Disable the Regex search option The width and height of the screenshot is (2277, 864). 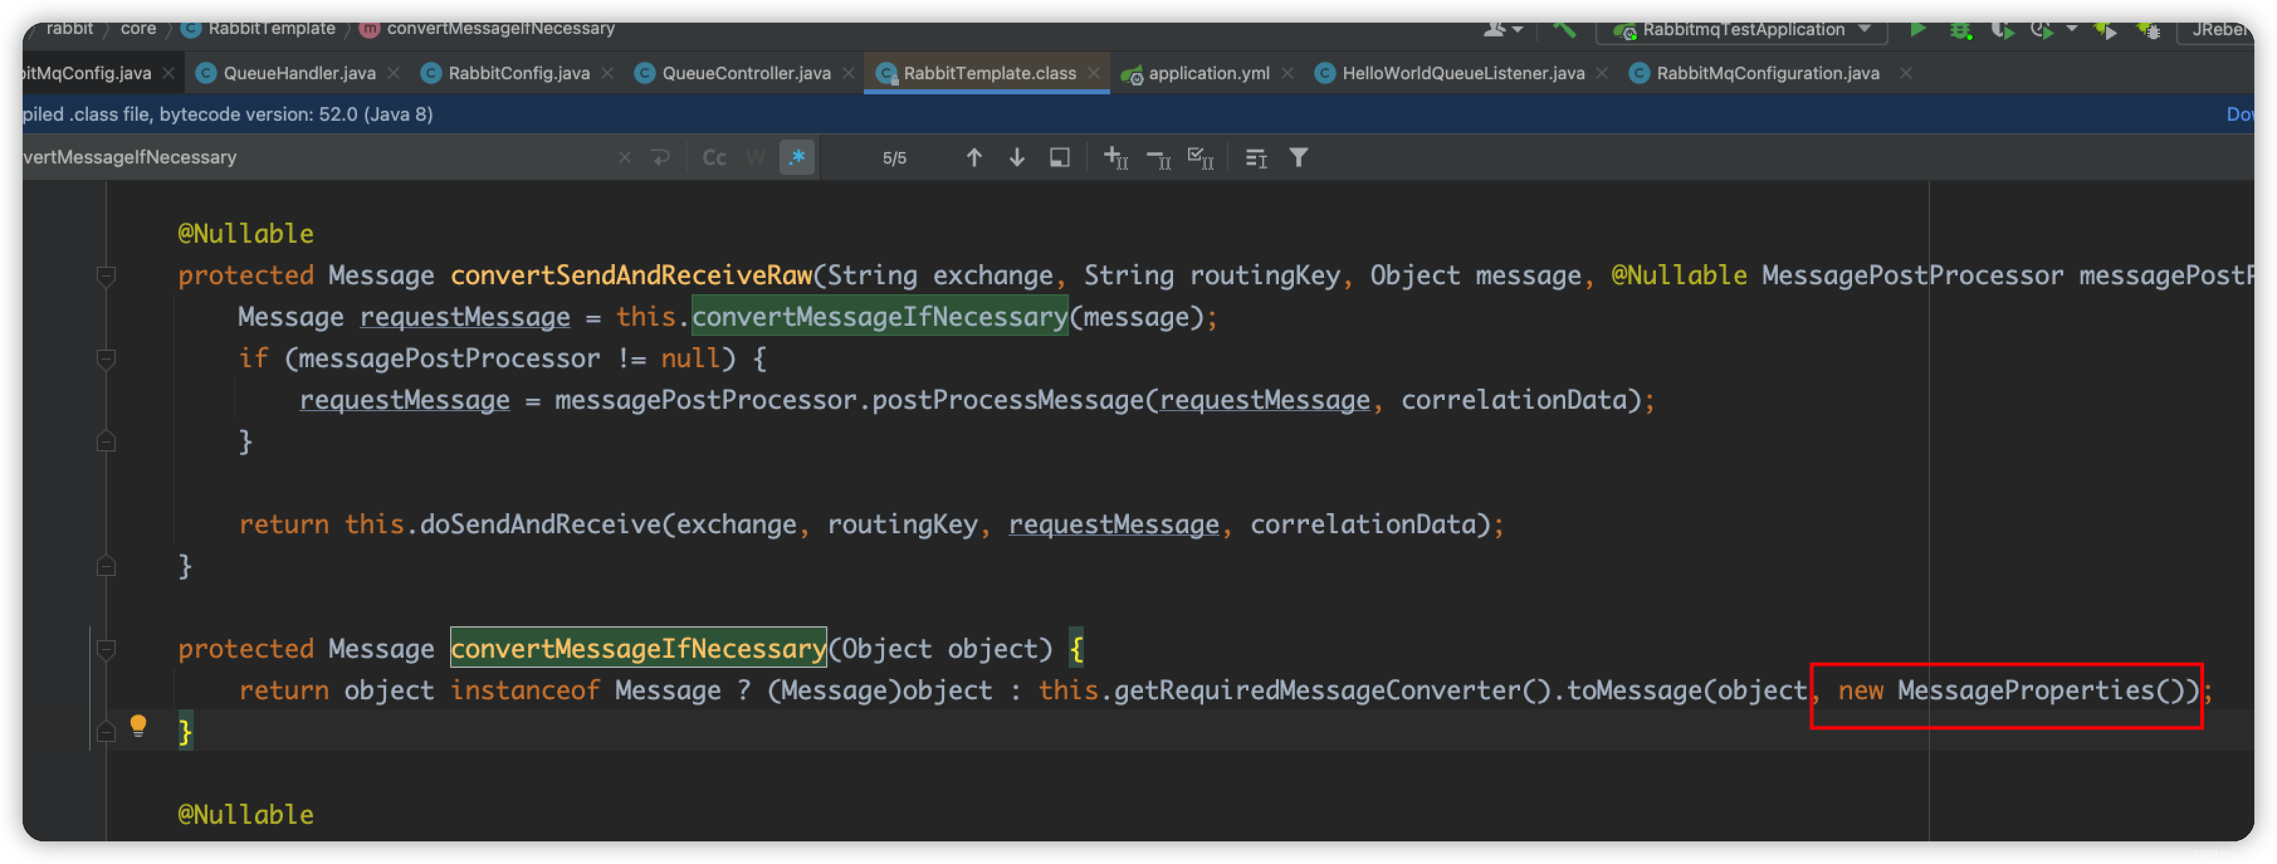point(797,157)
